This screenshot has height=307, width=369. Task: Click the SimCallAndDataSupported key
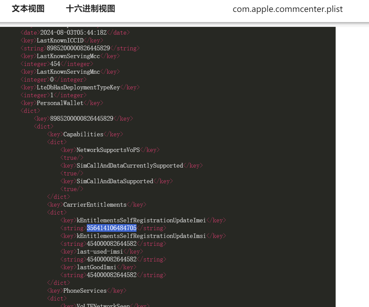[x=115, y=181]
